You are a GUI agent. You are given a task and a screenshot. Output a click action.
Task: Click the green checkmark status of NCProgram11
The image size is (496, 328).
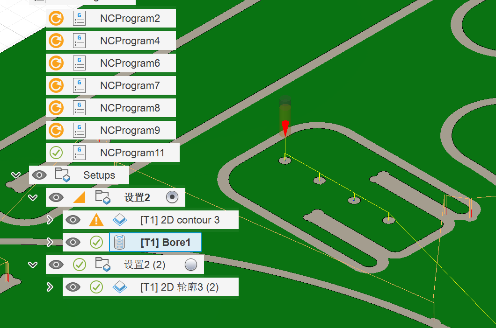click(x=56, y=153)
